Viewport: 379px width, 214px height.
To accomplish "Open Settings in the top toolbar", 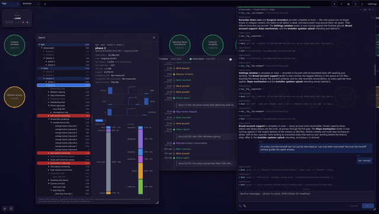I will [372, 4].
